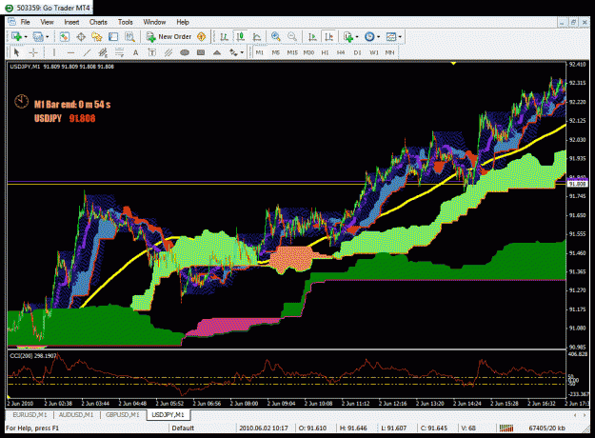Switch to D1 timeframe
This screenshot has width=595, height=438.
(357, 52)
